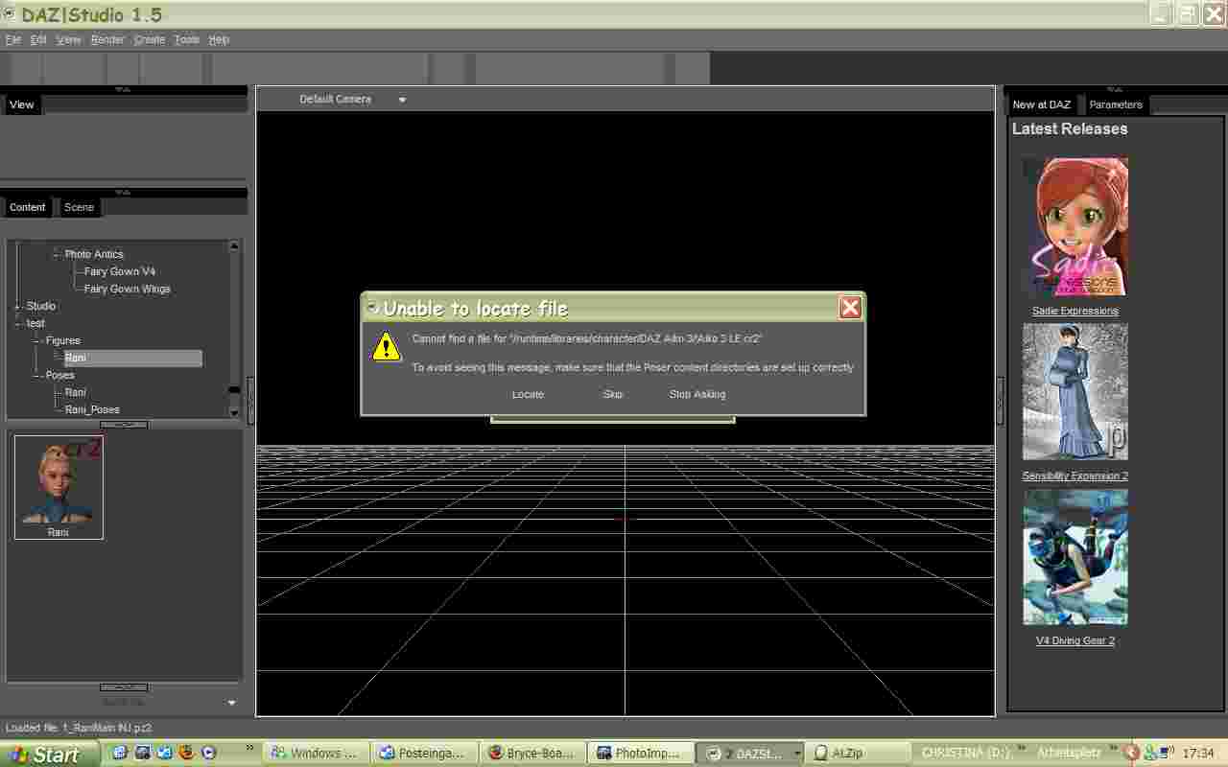Viewport: 1228px width, 767px height.
Task: Switch to PhotoImp taskbar window
Action: pos(640,754)
